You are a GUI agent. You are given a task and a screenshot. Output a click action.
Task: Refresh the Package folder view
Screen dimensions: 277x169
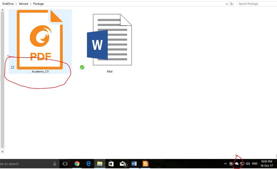232,4
